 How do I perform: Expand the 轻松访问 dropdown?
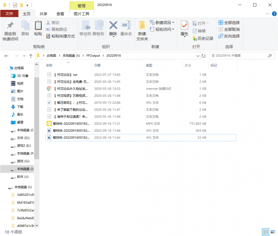pyautogui.click(x=173, y=29)
